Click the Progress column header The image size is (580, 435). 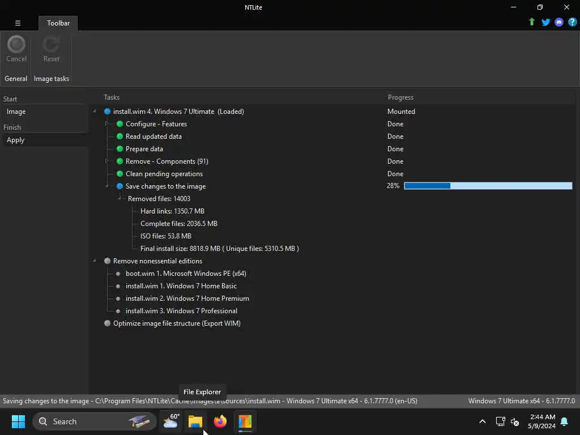(400, 97)
